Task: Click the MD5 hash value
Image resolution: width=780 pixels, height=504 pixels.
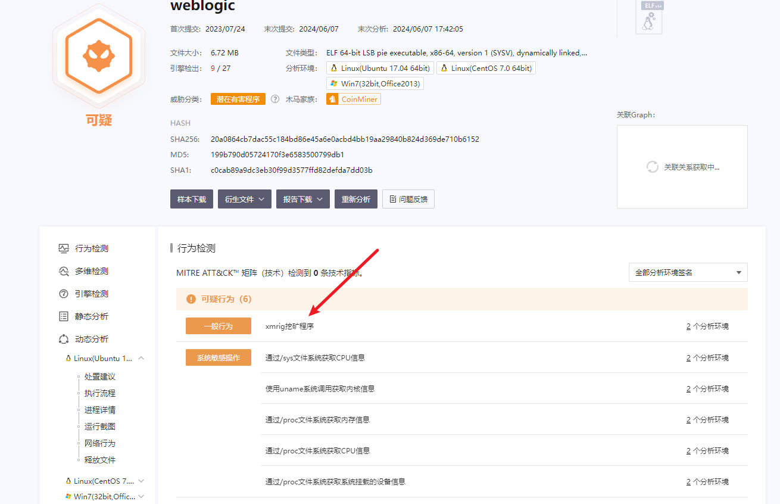Action: 277,154
